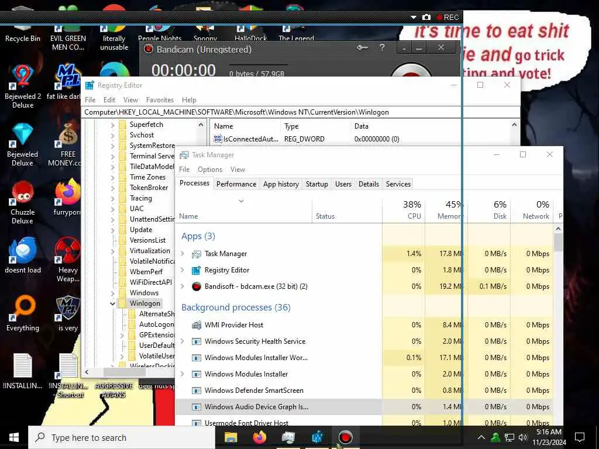
Task: Click the taskbar search box
Action: click(122, 437)
